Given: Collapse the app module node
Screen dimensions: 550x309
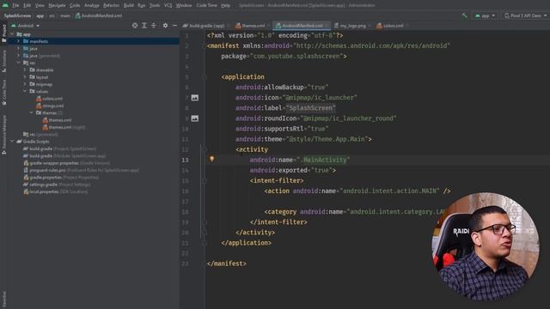Looking at the screenshot, I should 12,34.
